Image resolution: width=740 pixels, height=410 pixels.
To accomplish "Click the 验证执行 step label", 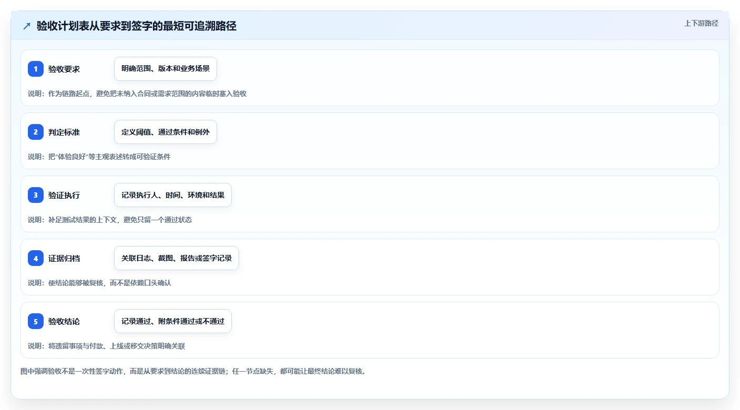I will (64, 195).
